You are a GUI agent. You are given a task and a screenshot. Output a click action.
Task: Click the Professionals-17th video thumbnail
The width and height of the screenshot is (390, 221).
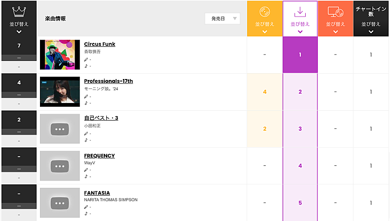(60, 92)
